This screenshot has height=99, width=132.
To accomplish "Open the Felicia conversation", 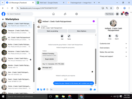I will (x=16, y=87).
